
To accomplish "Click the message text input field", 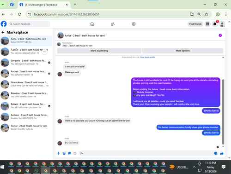I will (146, 153).
